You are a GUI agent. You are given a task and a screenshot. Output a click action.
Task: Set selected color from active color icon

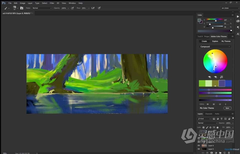(x=209, y=77)
